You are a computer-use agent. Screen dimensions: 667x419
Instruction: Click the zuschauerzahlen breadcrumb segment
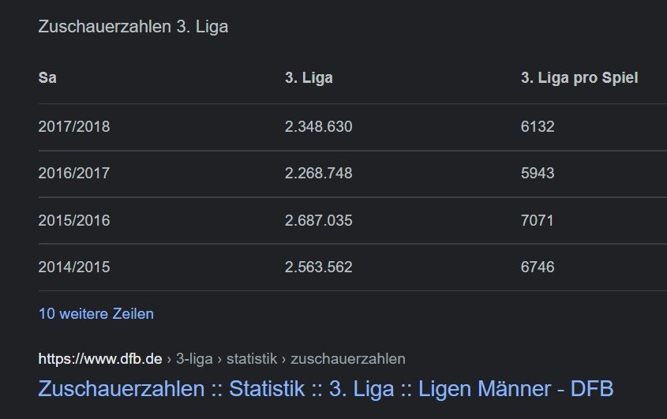tap(348, 359)
